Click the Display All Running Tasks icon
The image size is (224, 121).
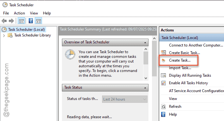[x=163, y=75]
